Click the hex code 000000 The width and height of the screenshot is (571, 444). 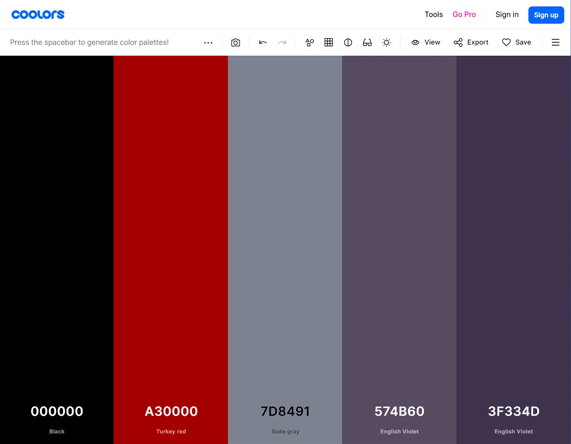point(57,412)
